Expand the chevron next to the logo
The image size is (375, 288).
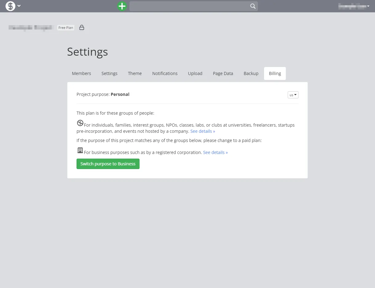point(19,6)
